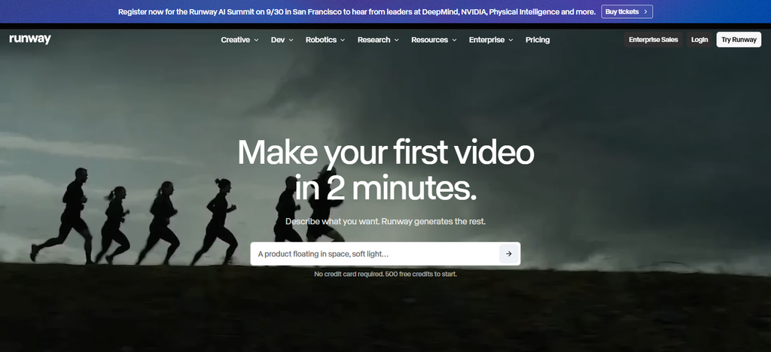Open the Creative dropdown menu

[x=239, y=40]
